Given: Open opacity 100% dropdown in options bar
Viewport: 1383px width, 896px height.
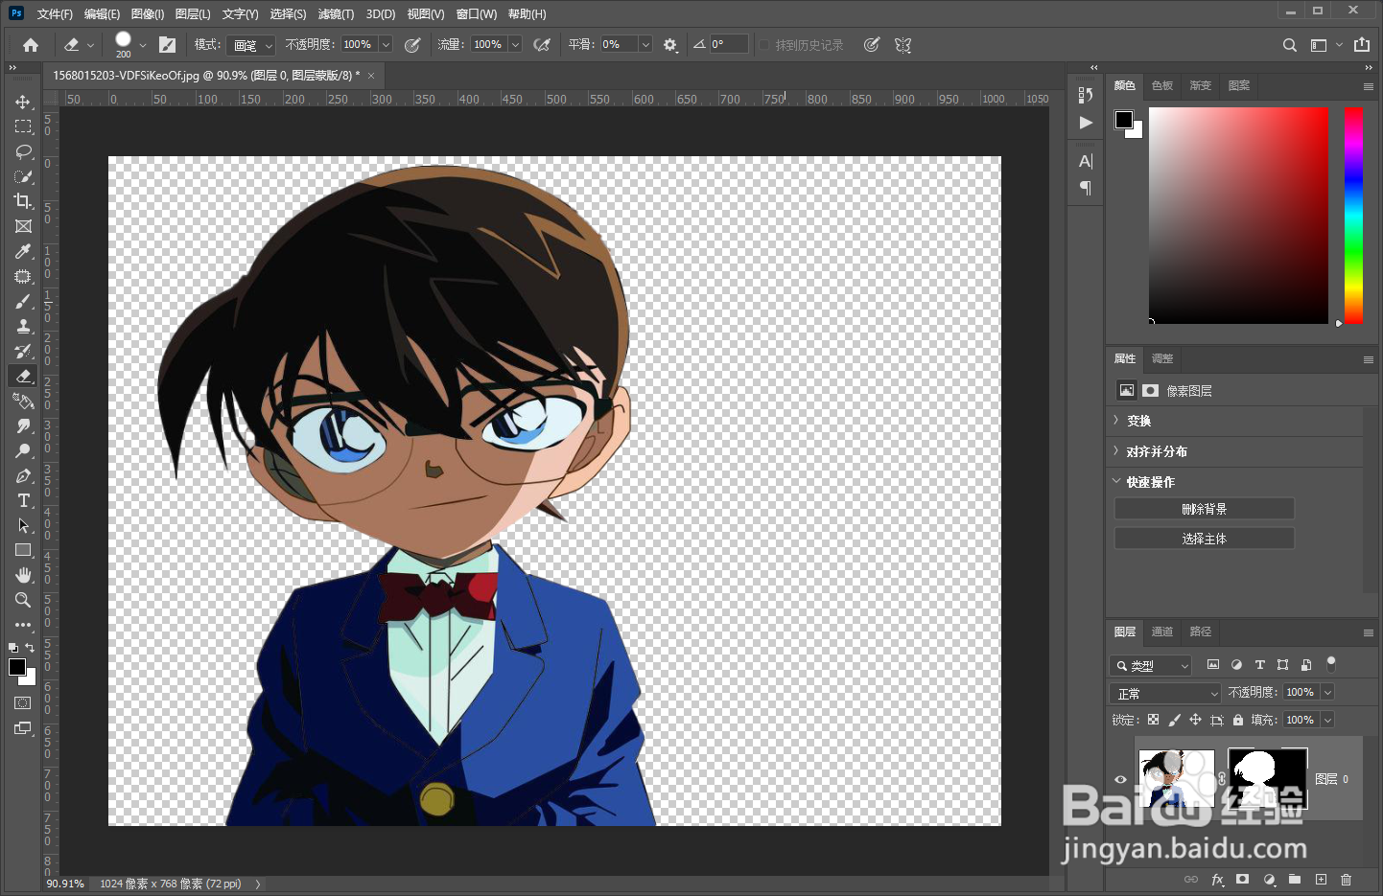Looking at the screenshot, I should pyautogui.click(x=386, y=44).
